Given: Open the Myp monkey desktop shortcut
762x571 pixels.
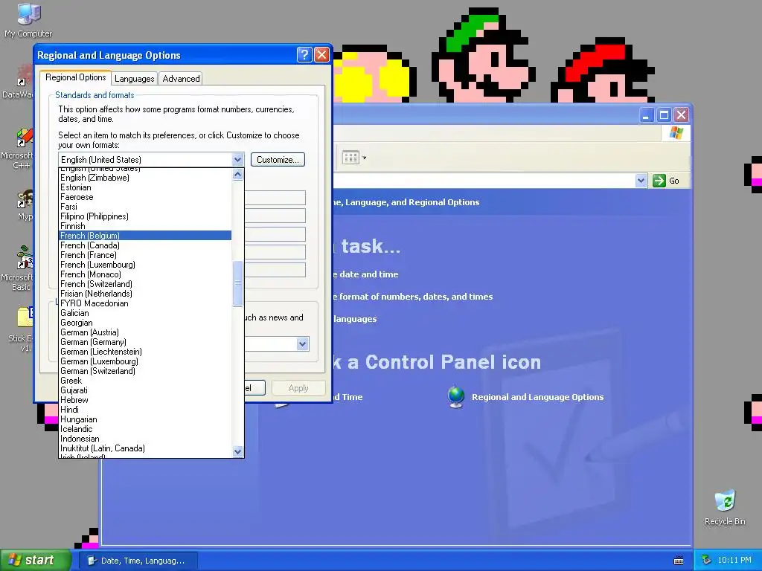Looking at the screenshot, I should [25, 206].
